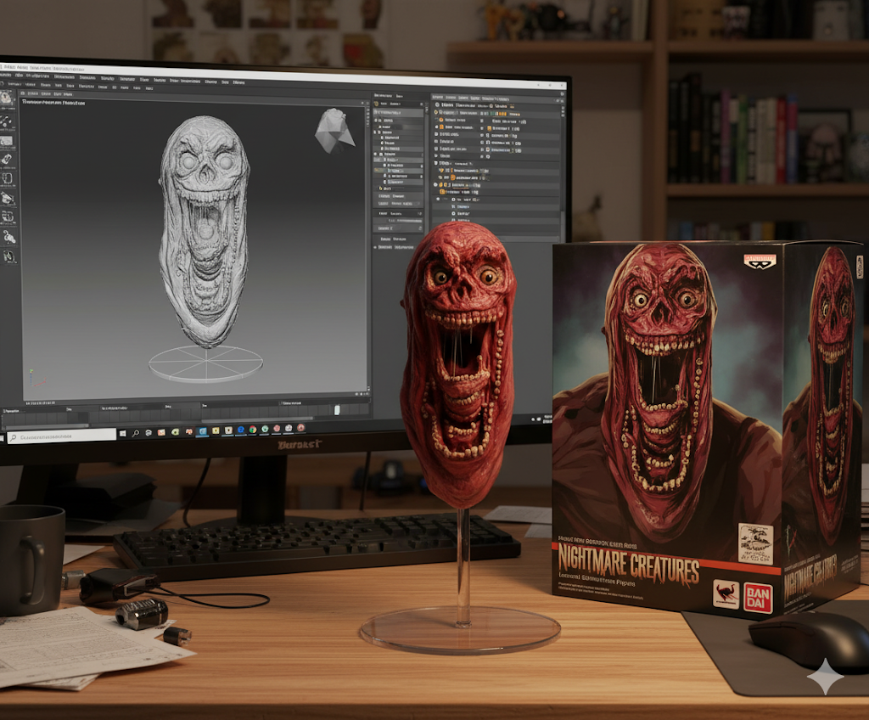This screenshot has width=869, height=720.
Task: Pick the eraser-like tool in left toolbar
Action: tap(7, 160)
